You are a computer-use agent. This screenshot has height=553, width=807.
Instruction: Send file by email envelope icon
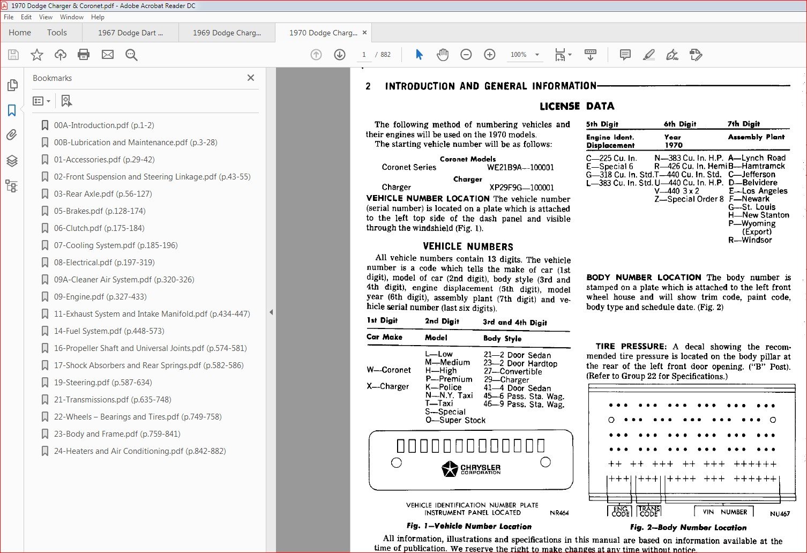108,55
